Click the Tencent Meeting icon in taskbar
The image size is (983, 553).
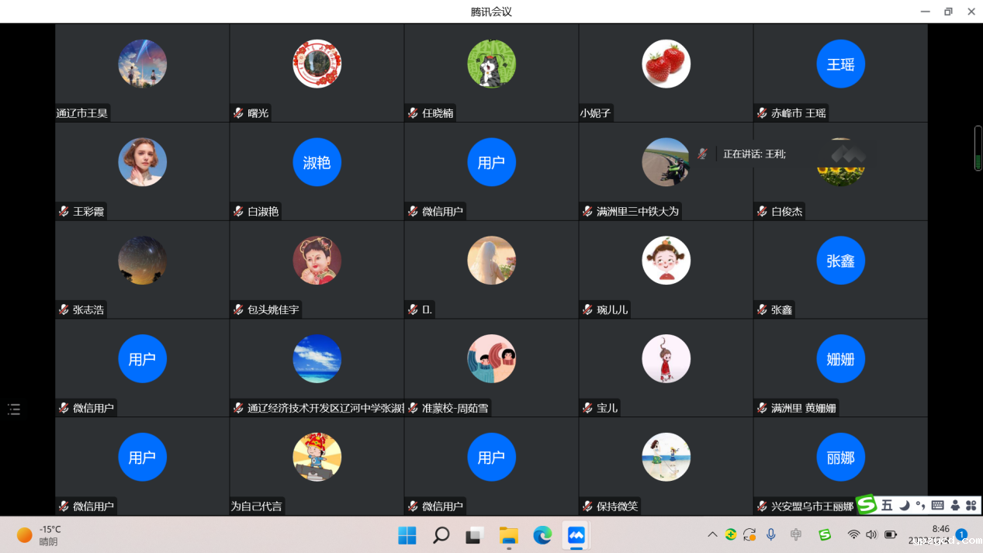point(576,535)
